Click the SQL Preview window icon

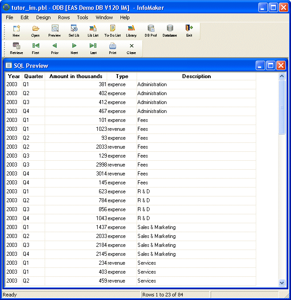[8, 66]
